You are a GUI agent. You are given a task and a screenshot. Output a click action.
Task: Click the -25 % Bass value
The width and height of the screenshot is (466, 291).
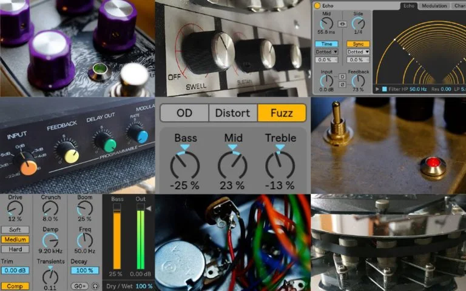tap(184, 186)
